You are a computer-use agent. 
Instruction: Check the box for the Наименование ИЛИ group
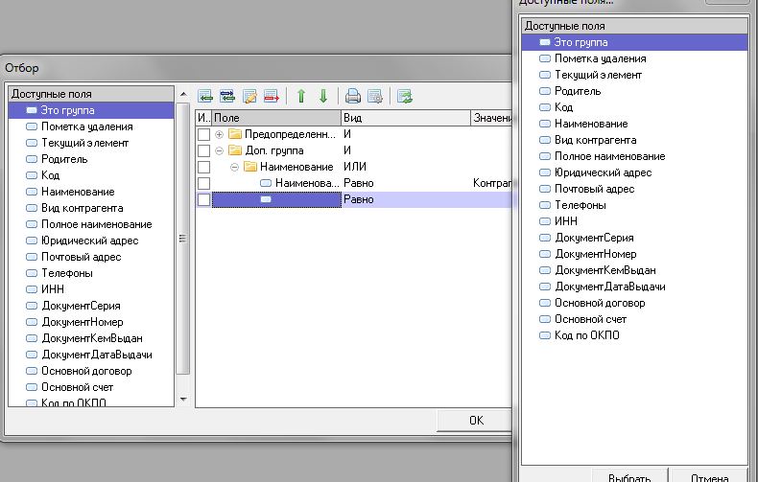pyautogui.click(x=203, y=167)
